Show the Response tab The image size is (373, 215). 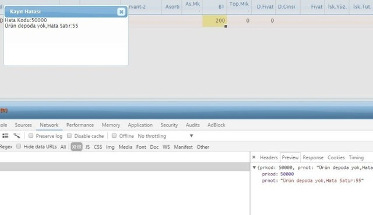pos(313,157)
